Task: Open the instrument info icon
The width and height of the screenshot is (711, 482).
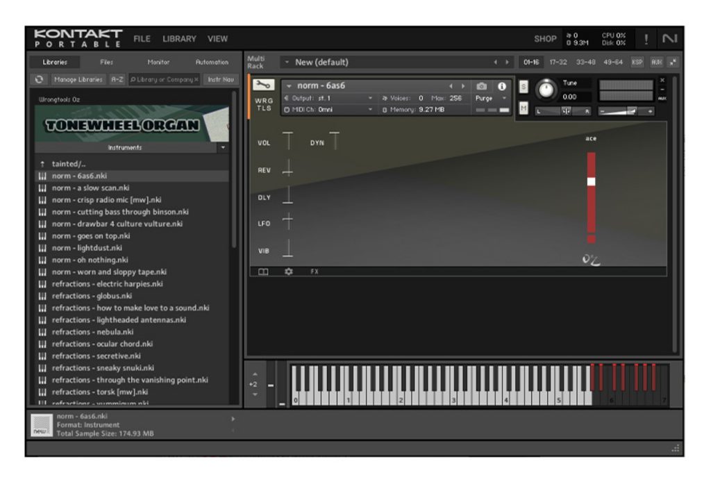Action: click(501, 86)
